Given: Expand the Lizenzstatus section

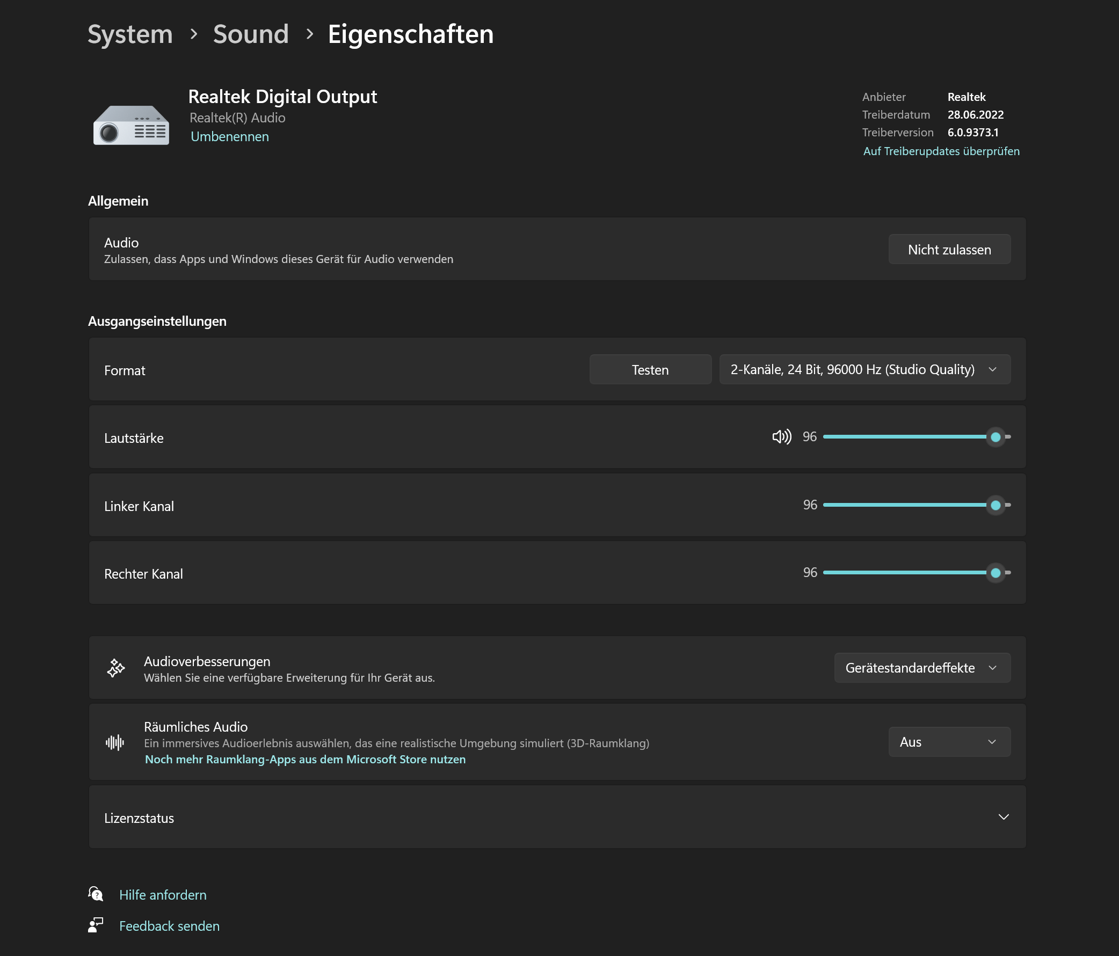Looking at the screenshot, I should pyautogui.click(x=1004, y=818).
